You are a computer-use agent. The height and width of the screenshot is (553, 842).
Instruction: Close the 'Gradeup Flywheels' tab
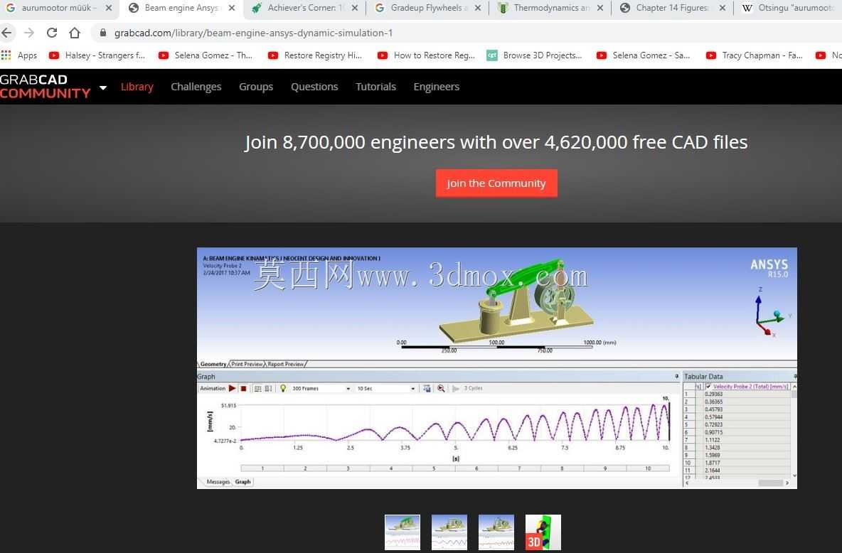(x=477, y=8)
